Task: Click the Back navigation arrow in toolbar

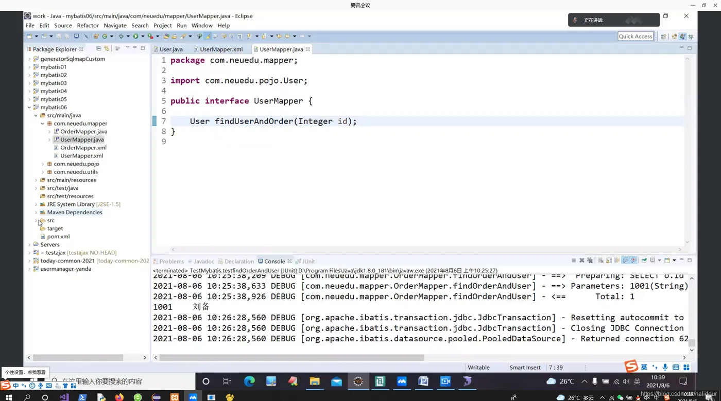Action: (x=287, y=37)
